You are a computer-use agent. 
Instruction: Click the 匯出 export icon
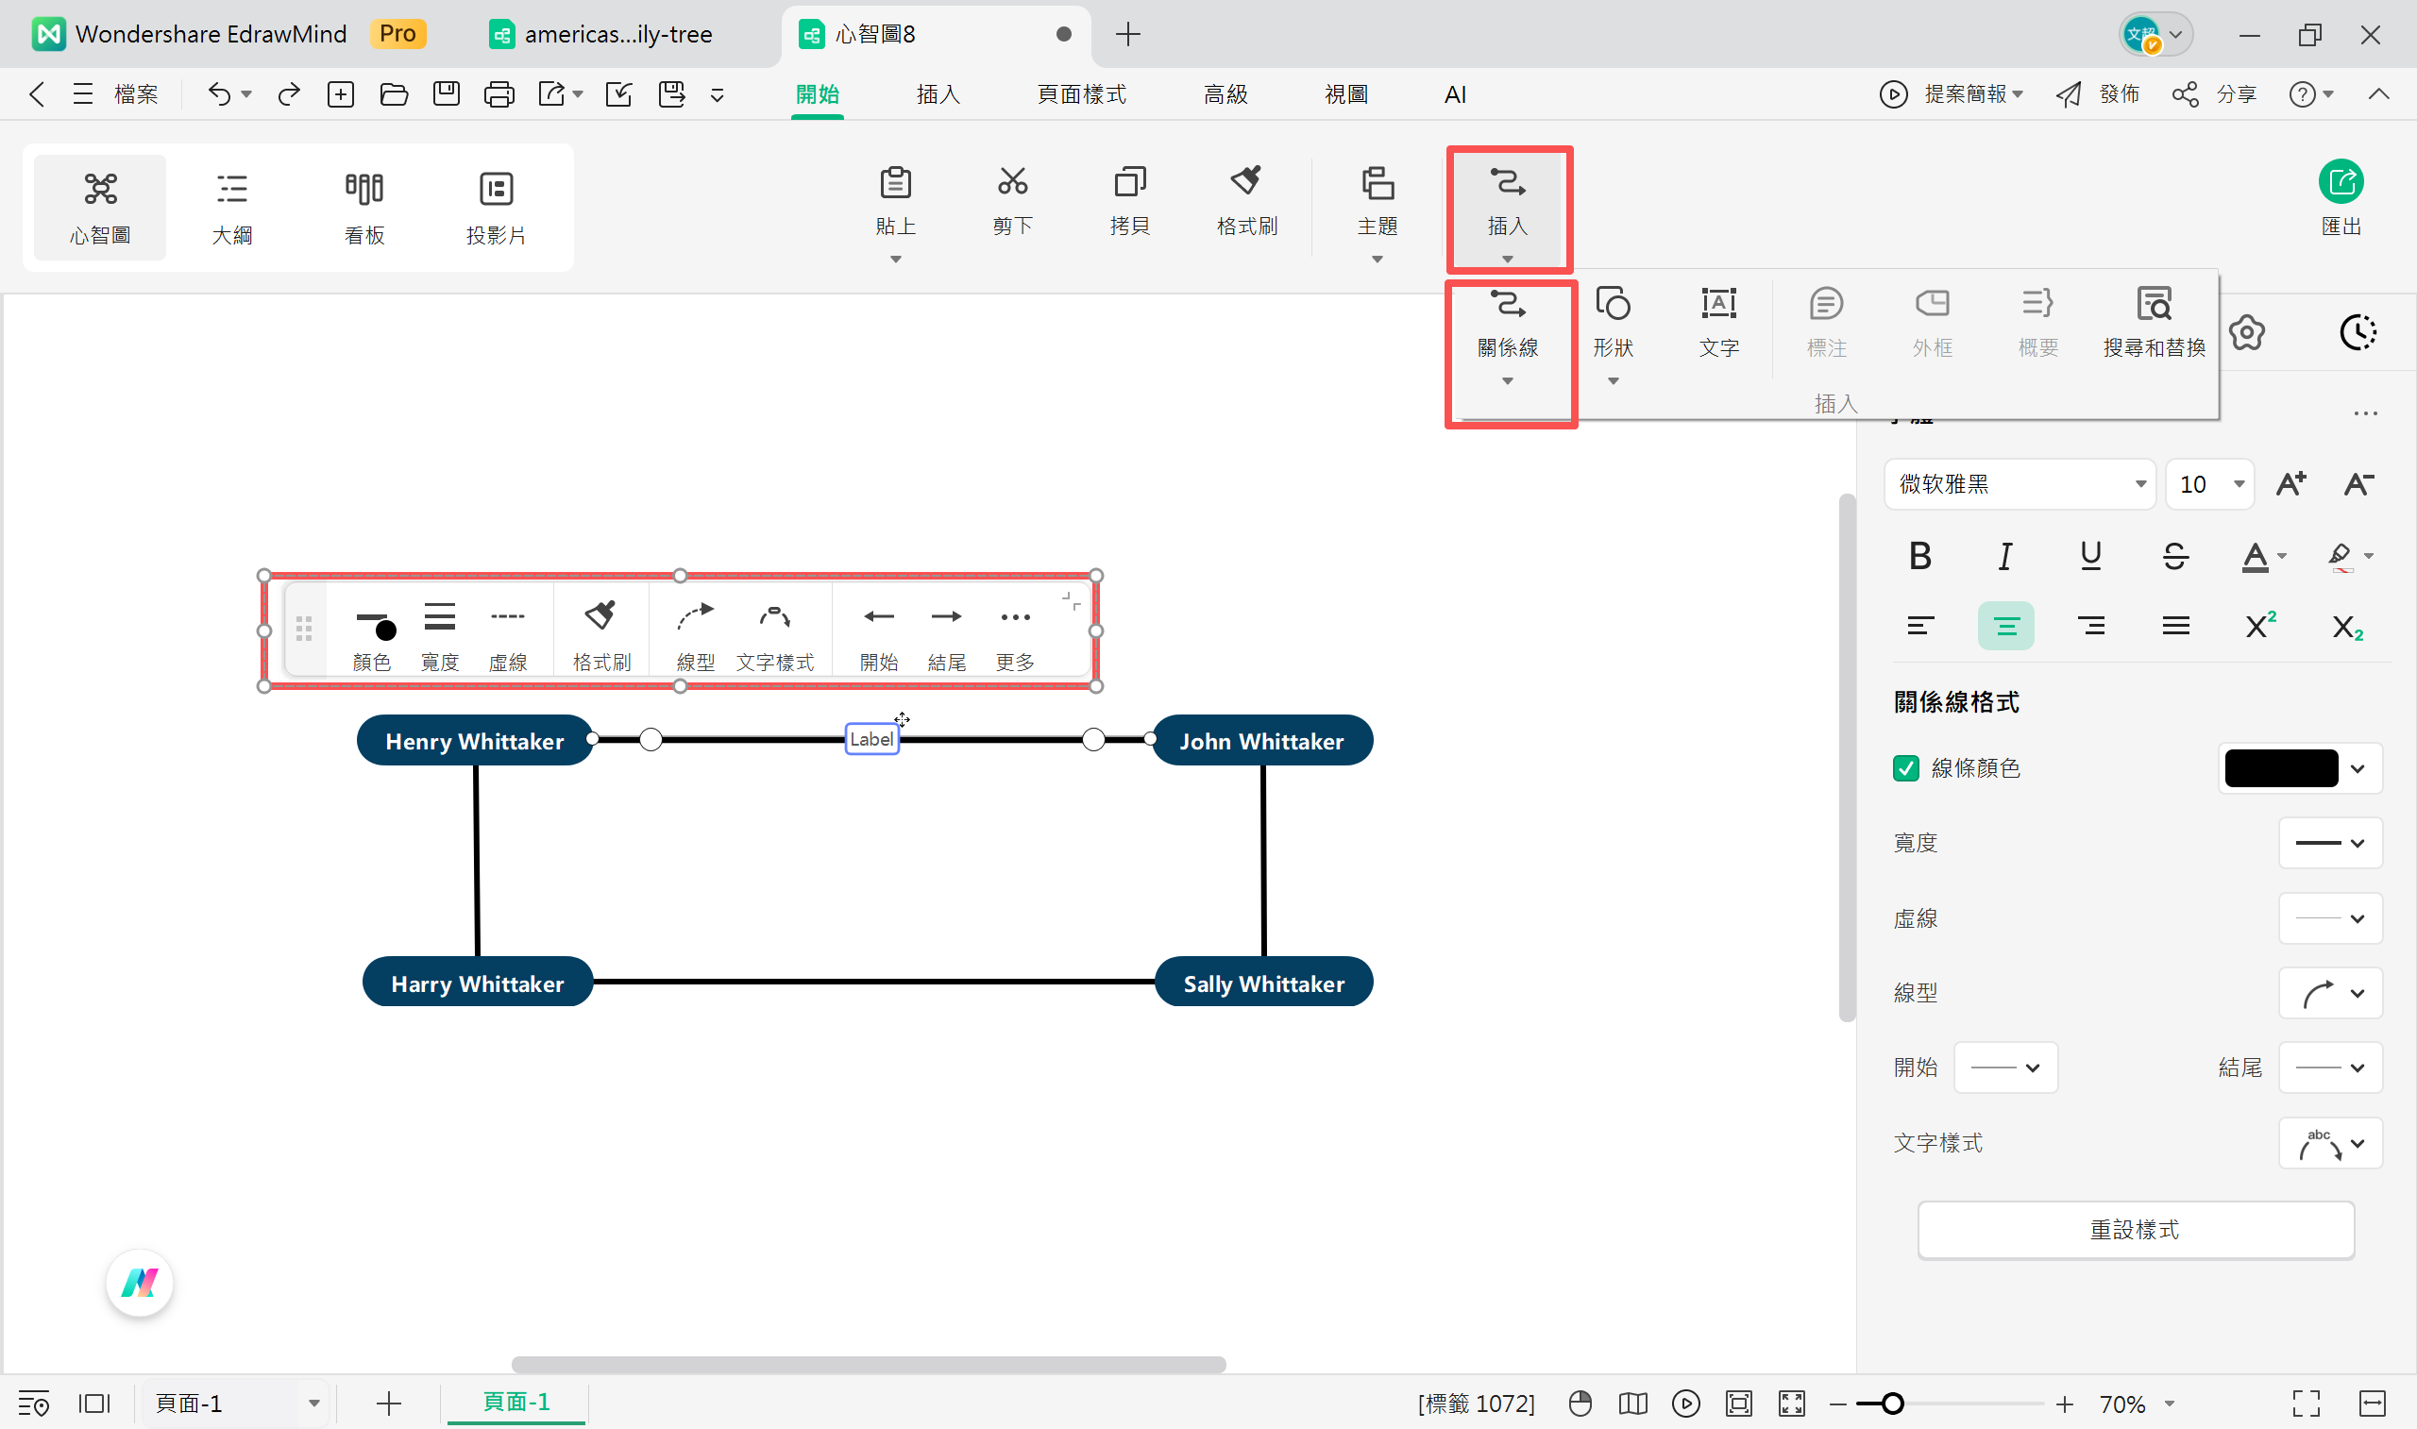[x=2340, y=182]
